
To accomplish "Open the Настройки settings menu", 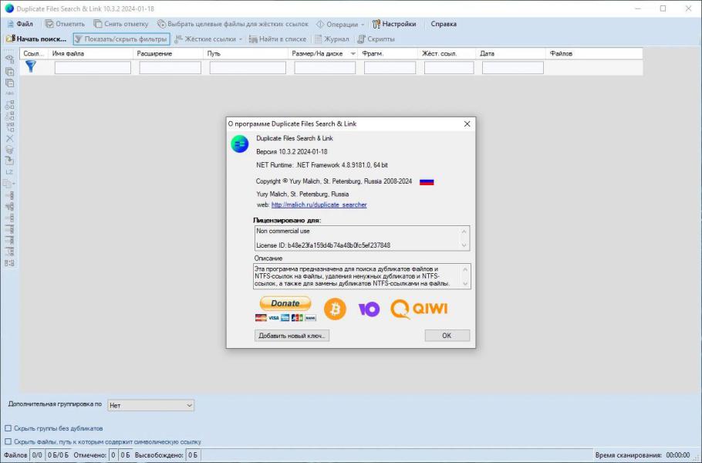I will 394,24.
